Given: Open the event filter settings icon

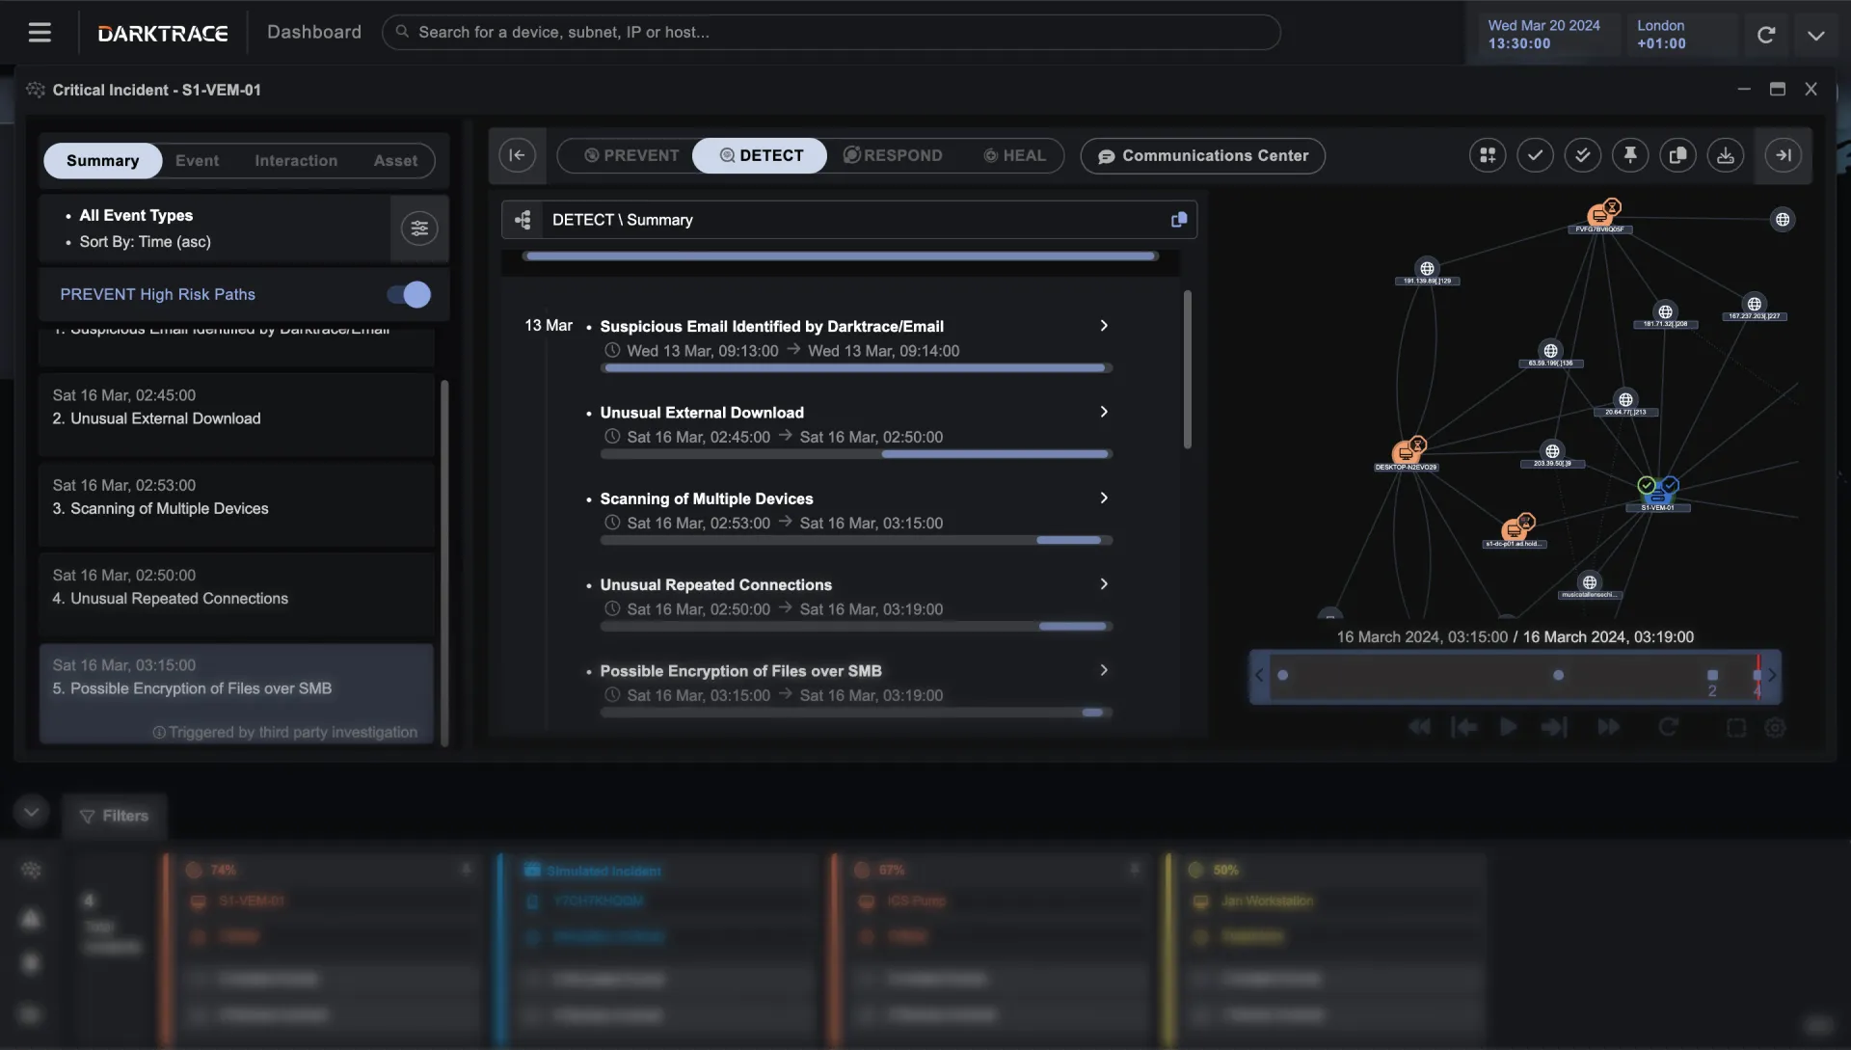Looking at the screenshot, I should tap(419, 229).
